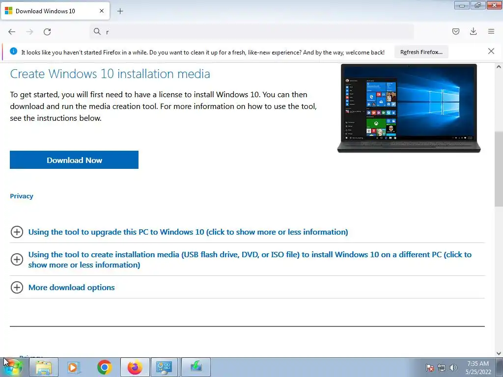Click the Action Center flag tray icon
The image size is (503, 377).
point(430,368)
